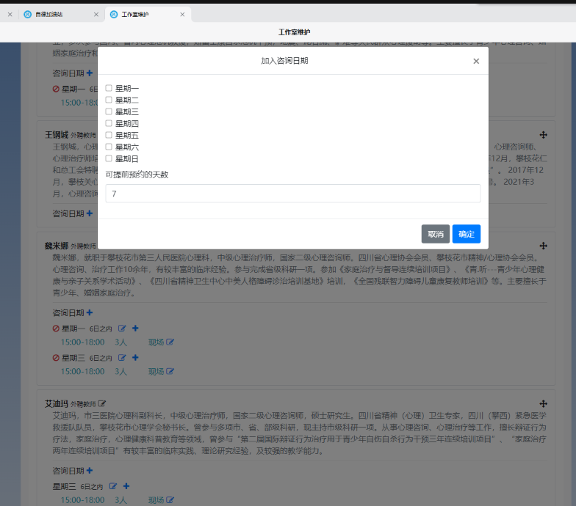The width and height of the screenshot is (576, 506).
Task: Click 王钢城 name heading
Action: tap(57, 135)
